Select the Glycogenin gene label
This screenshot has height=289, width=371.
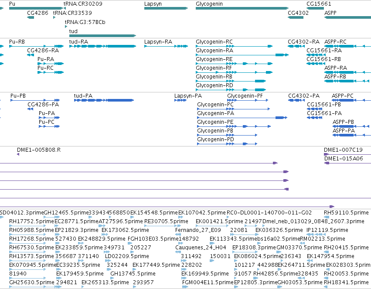tap(209, 4)
